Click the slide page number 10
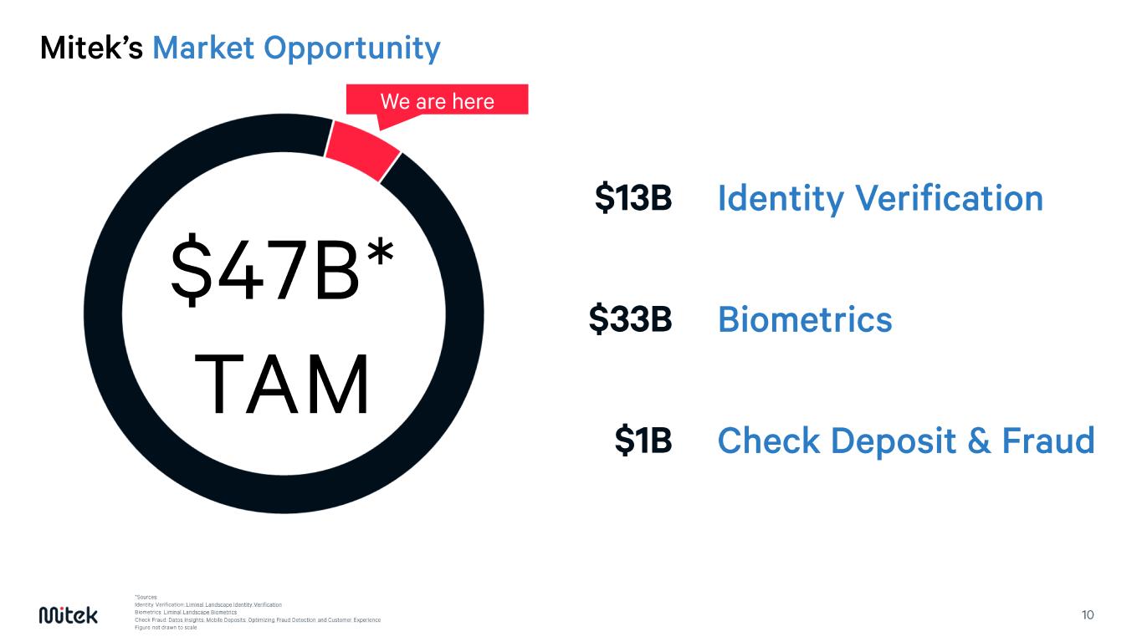Image resolution: width=1142 pixels, height=642 pixels. tap(1087, 615)
